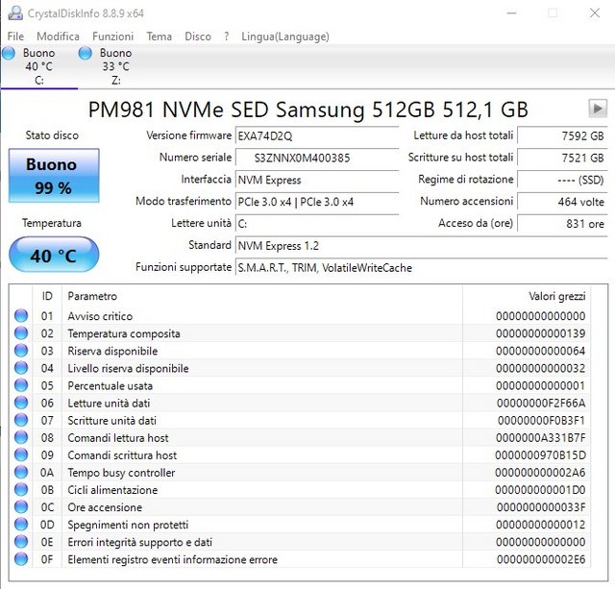Viewport: 615px width, 589px height.
Task: Click the status orb for Temperatura composita
Action: (x=21, y=332)
